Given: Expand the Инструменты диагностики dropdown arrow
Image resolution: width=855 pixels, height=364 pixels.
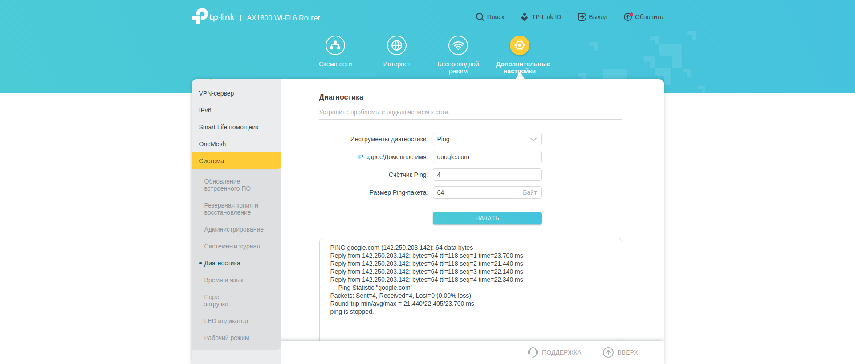Looking at the screenshot, I should pyautogui.click(x=533, y=140).
